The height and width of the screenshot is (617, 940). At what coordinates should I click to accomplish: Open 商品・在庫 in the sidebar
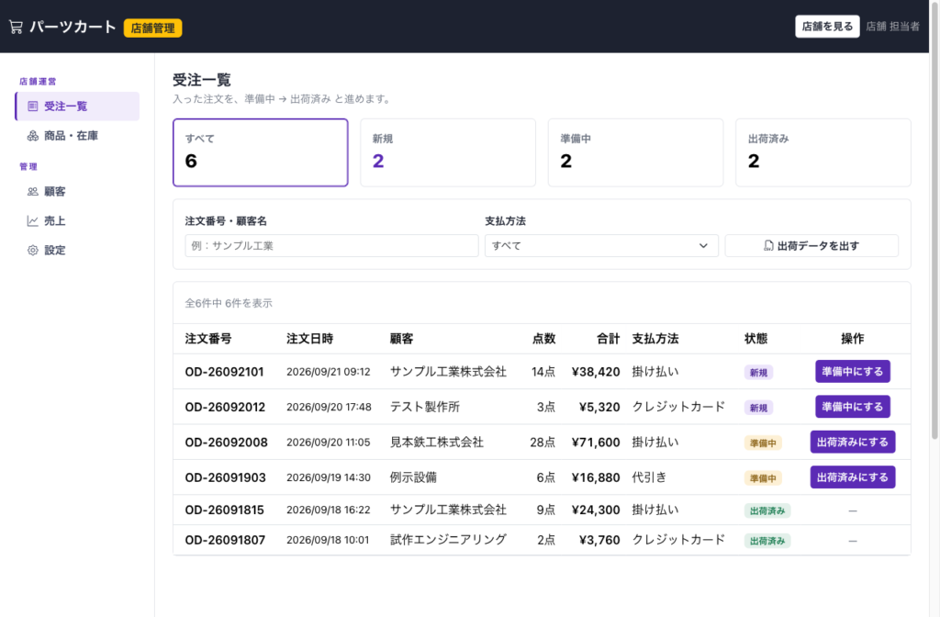point(77,136)
